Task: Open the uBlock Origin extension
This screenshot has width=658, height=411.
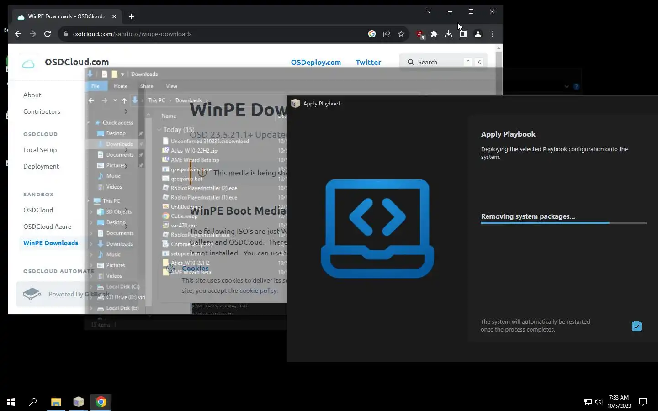Action: (x=420, y=34)
